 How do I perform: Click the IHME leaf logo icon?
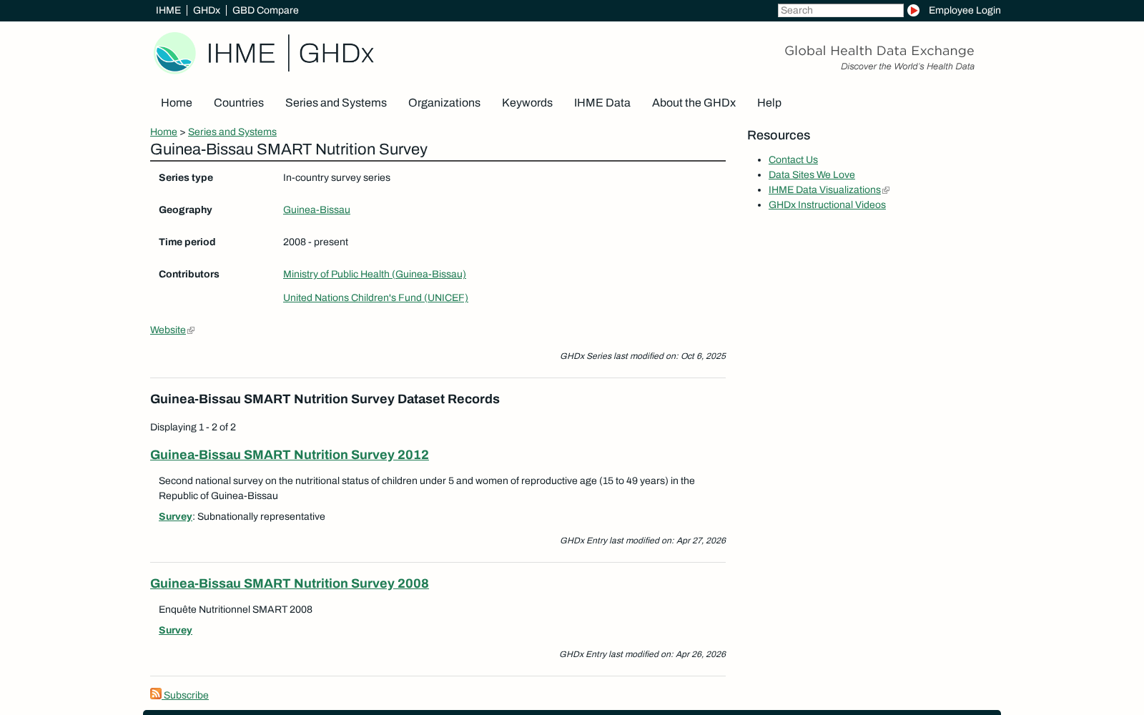click(x=174, y=53)
